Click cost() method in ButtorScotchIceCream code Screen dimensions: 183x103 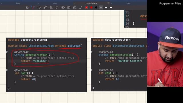110,73
